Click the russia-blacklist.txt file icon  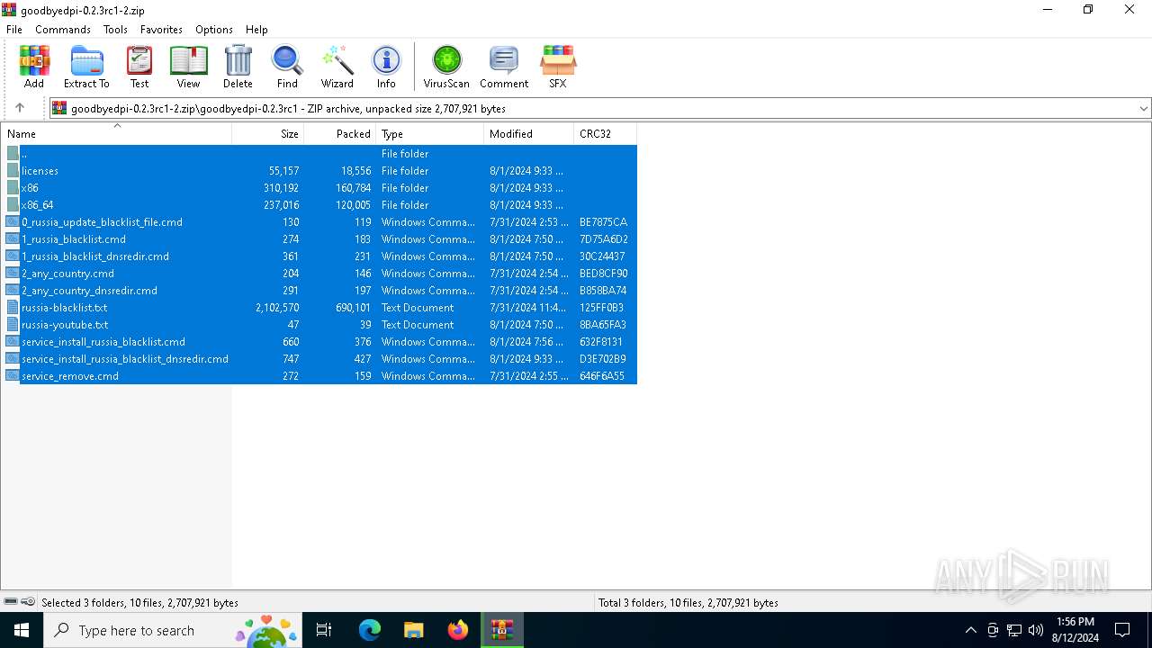click(13, 308)
